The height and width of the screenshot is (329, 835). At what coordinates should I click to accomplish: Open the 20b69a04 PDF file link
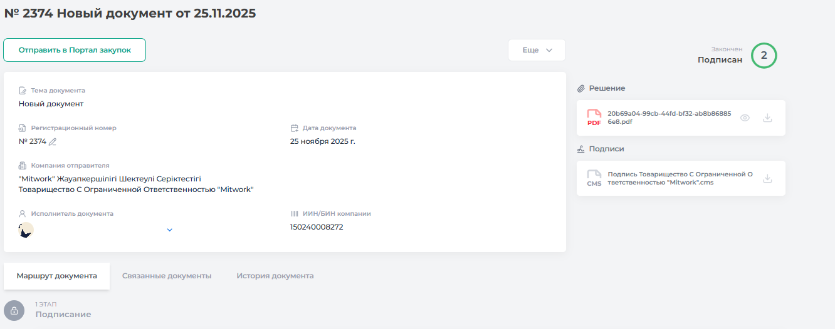669,118
